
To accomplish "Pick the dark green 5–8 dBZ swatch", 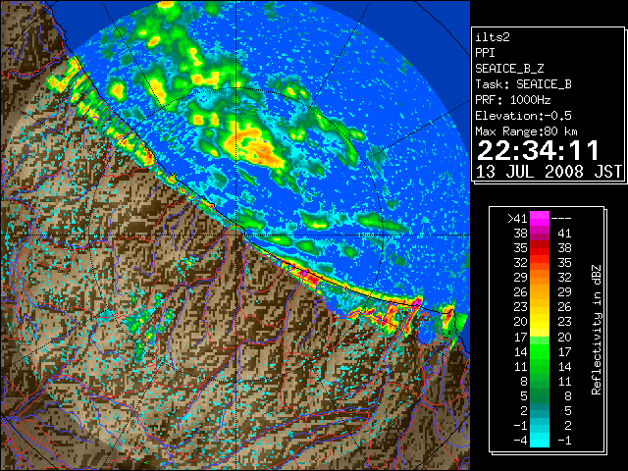I will [540, 395].
